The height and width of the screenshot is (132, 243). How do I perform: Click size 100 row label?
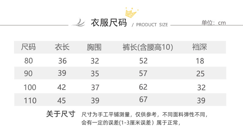(30, 87)
